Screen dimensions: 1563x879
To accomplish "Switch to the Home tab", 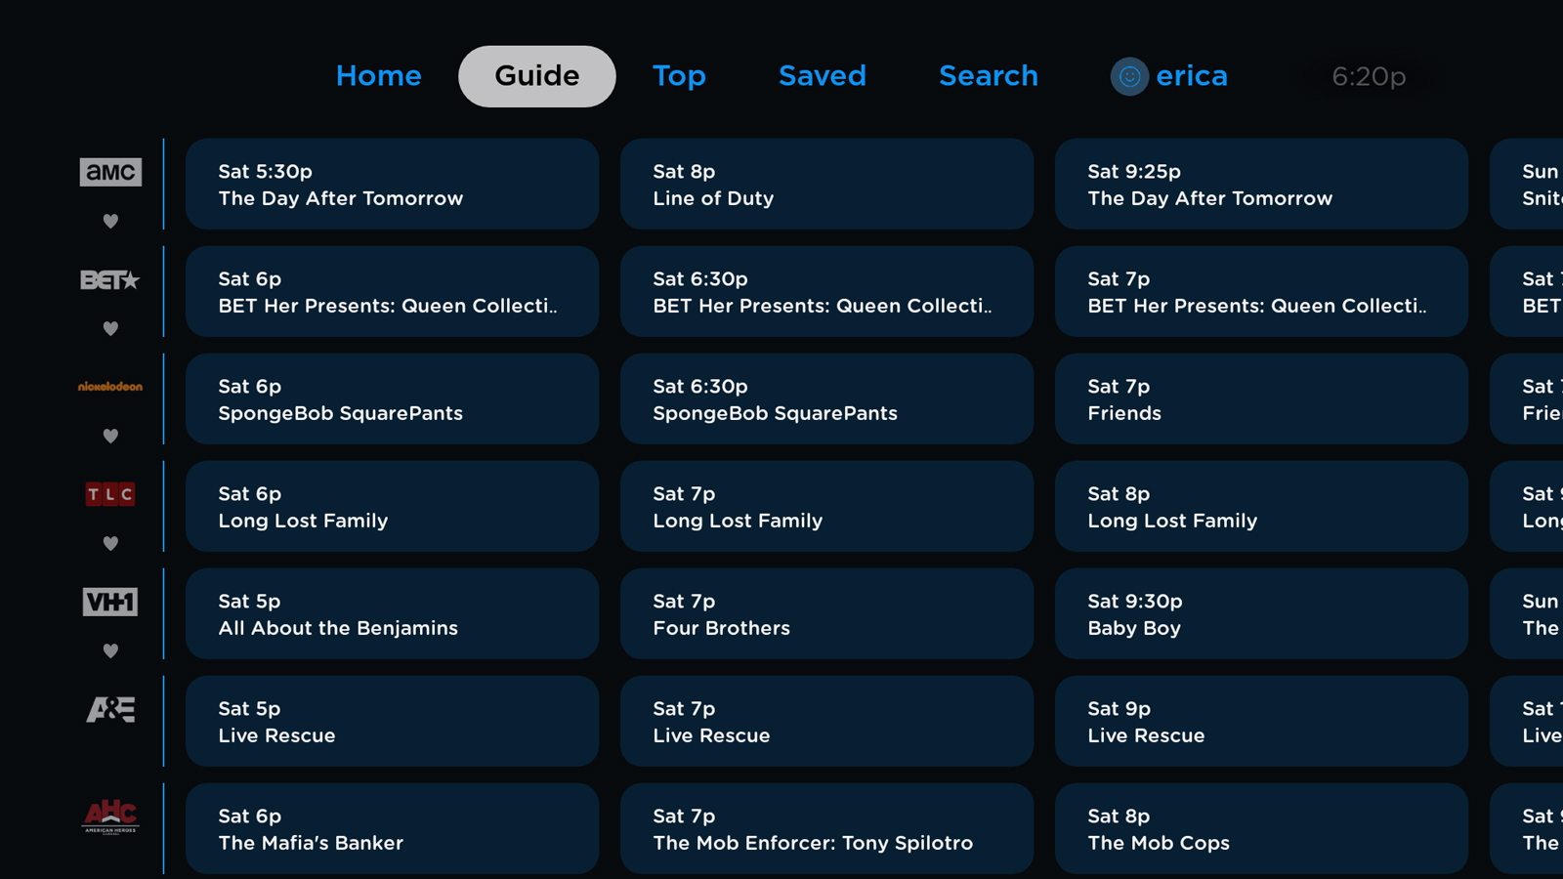I will tap(378, 75).
